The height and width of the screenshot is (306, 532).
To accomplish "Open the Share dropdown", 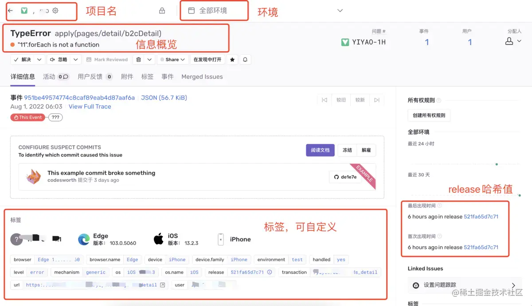I will click(172, 59).
